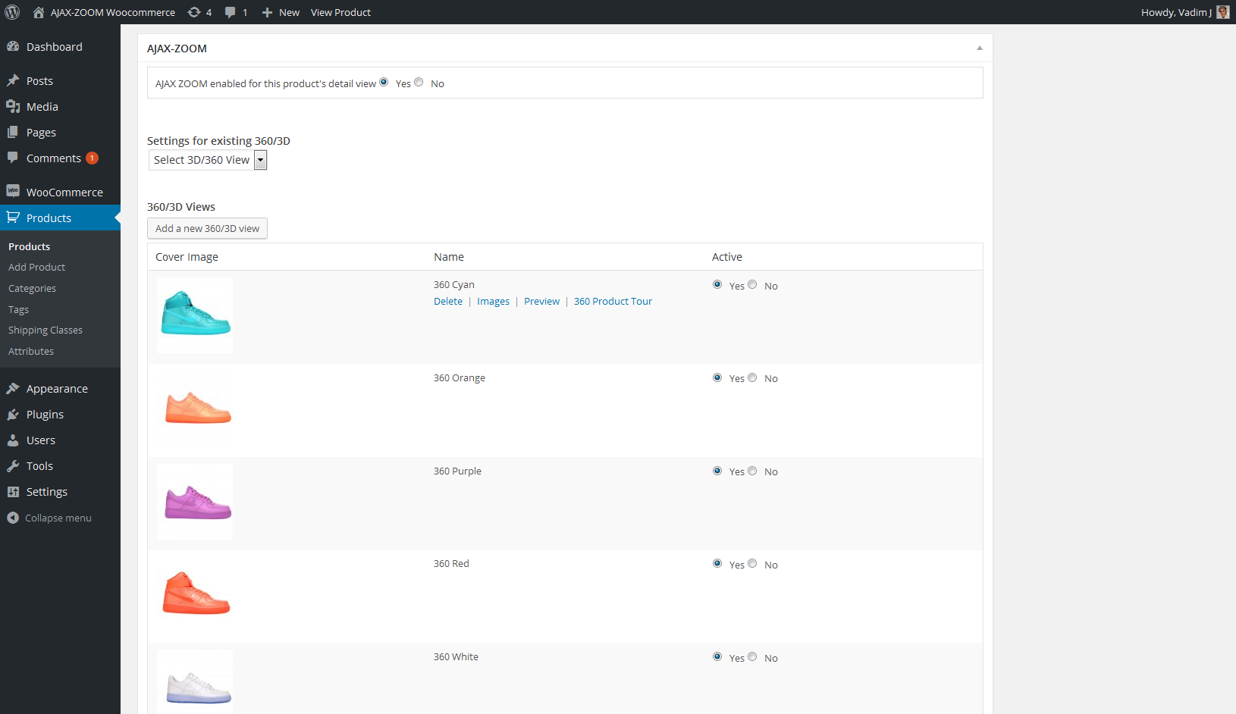The image size is (1236, 714).
Task: Click the white sneaker cover thumbnail
Action: tap(195, 682)
